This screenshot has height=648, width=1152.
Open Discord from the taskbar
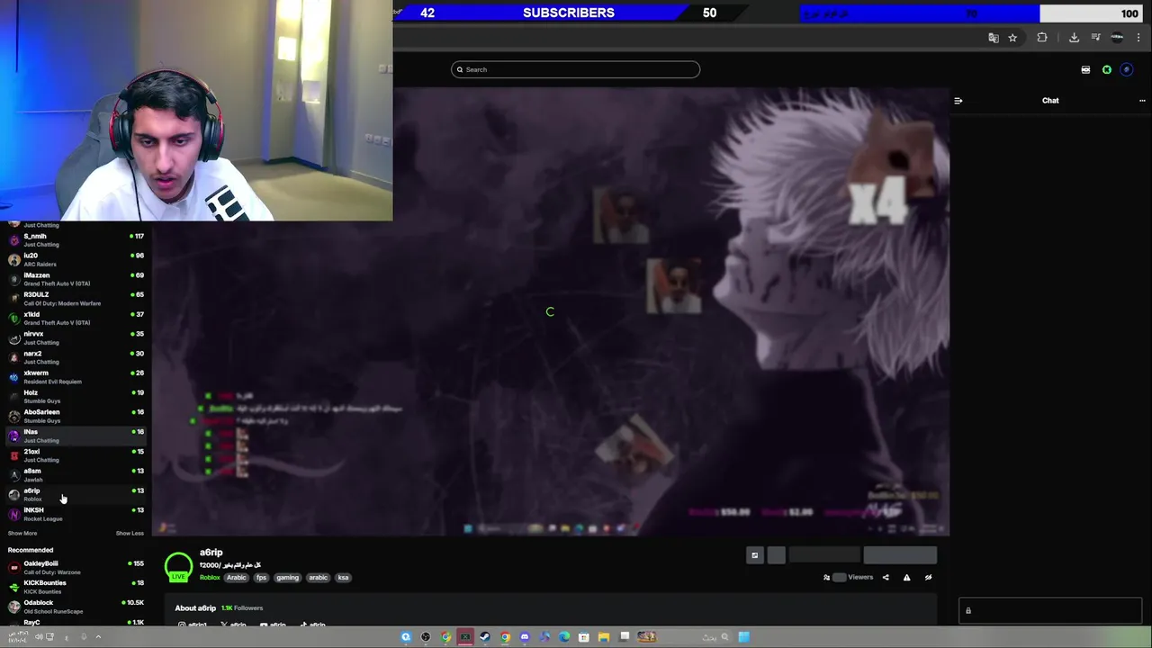(x=525, y=637)
